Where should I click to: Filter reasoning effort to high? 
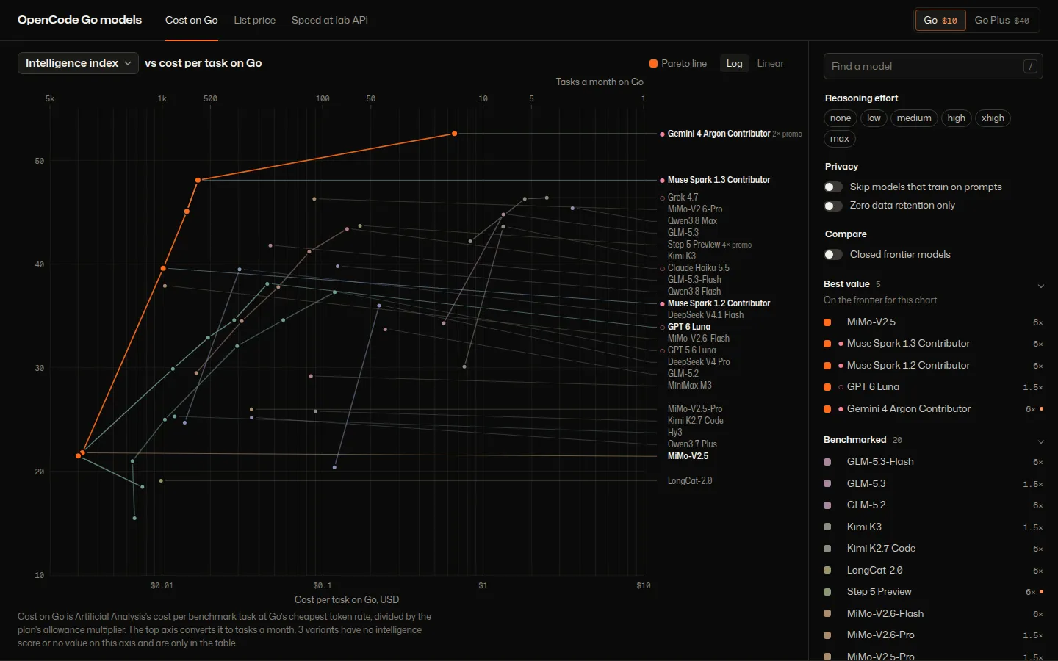pyautogui.click(x=956, y=118)
